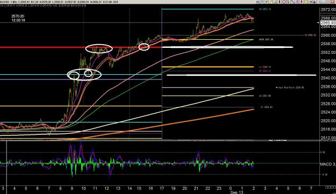Screen dimensions: 336x194
Task: Click the orange level label near 2545
Action: click(265, 67)
